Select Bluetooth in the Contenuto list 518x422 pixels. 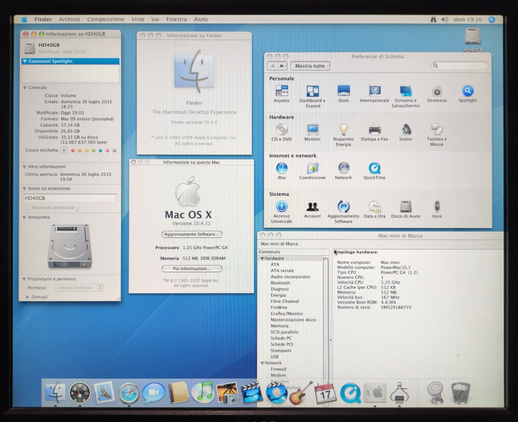(x=280, y=283)
